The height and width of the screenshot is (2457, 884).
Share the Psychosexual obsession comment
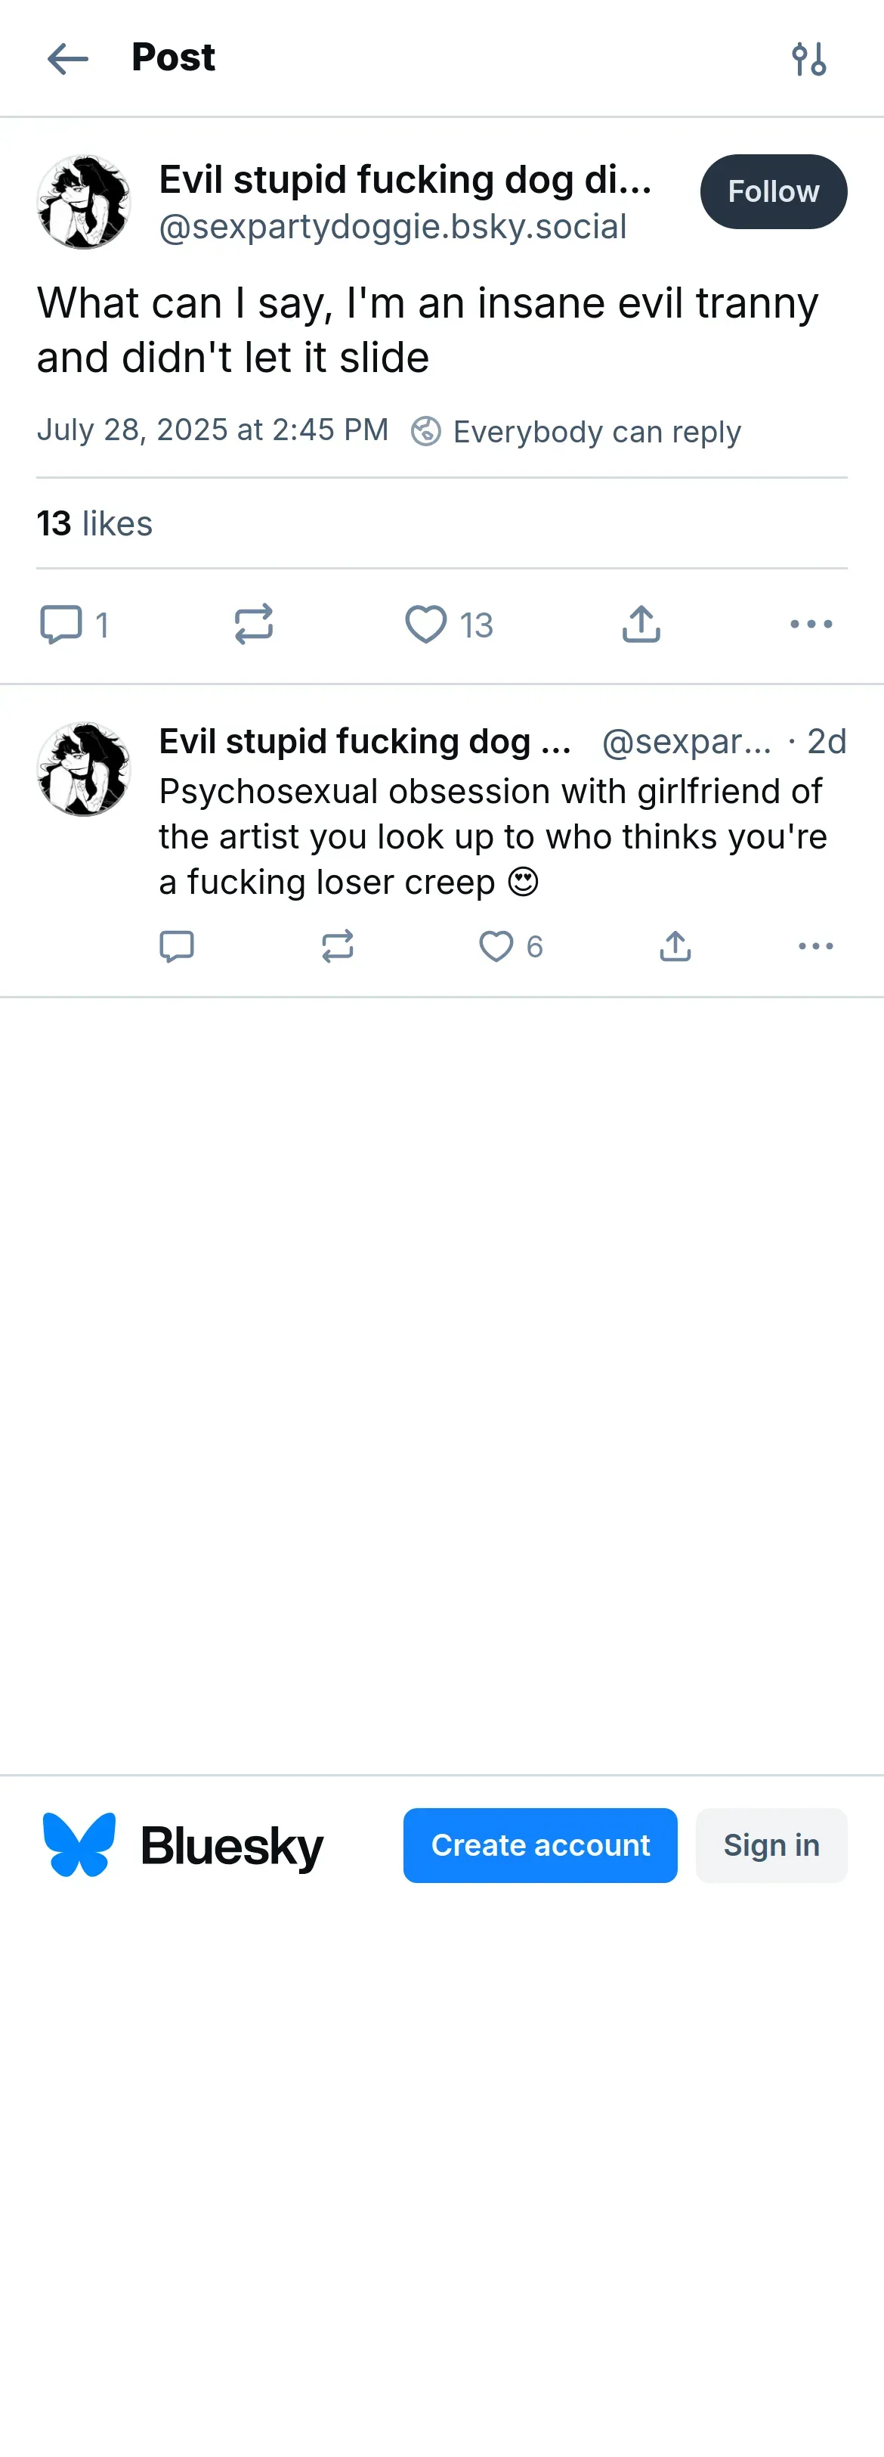pos(675,946)
